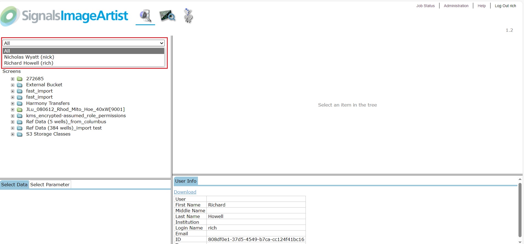Viewport: 524px width, 244px height.
Task: Click folder icon beside Ref Data (5 wells)_from_columbus
Action: tap(20, 122)
